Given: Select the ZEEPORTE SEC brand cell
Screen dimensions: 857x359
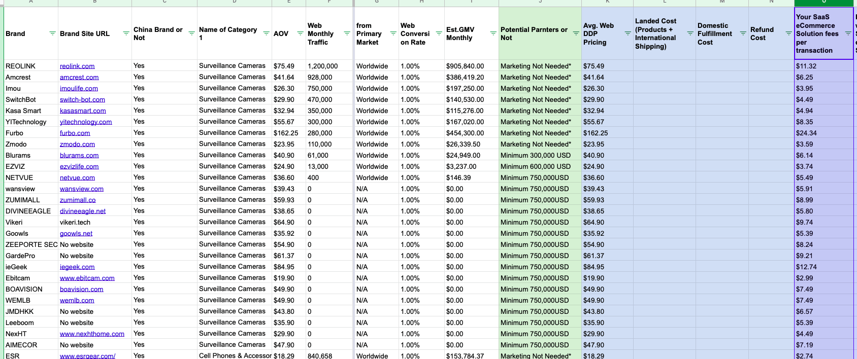Looking at the screenshot, I should click(31, 244).
